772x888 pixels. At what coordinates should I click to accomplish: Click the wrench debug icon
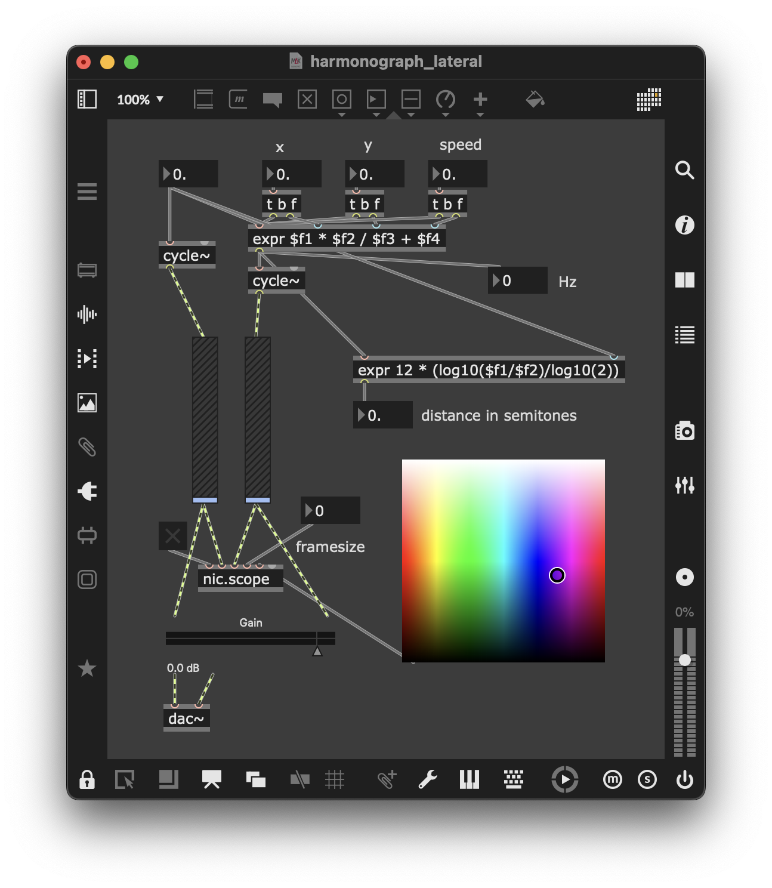pyautogui.click(x=428, y=779)
